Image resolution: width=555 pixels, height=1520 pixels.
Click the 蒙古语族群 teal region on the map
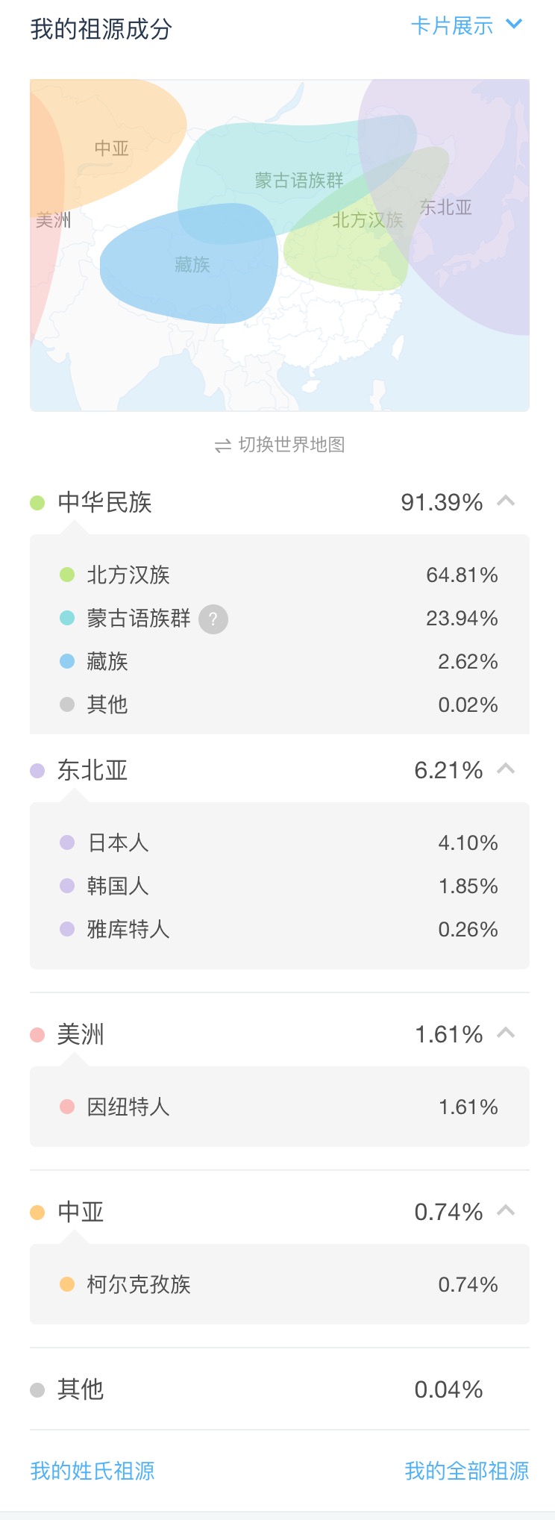pos(298,179)
